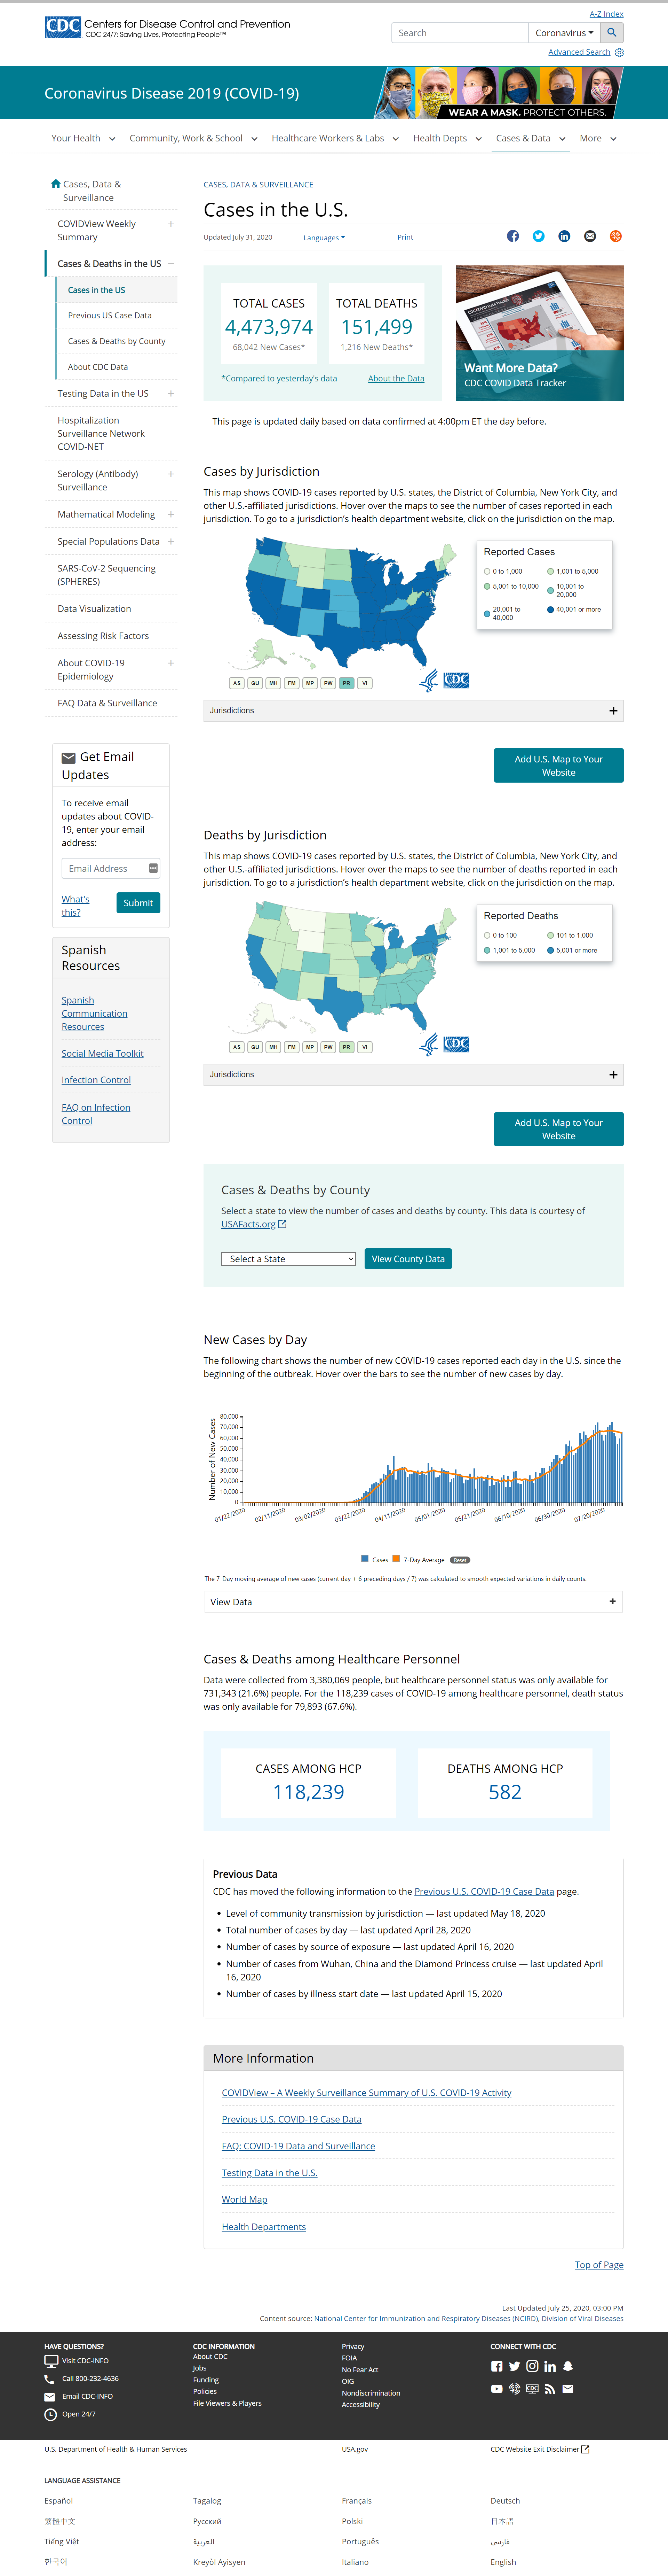Click Reset button in chart legend
Image resolution: width=668 pixels, height=2576 pixels.
(460, 1560)
